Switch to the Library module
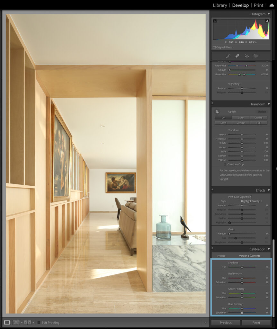Viewport: 277px width, 329px height. tap(220, 5)
